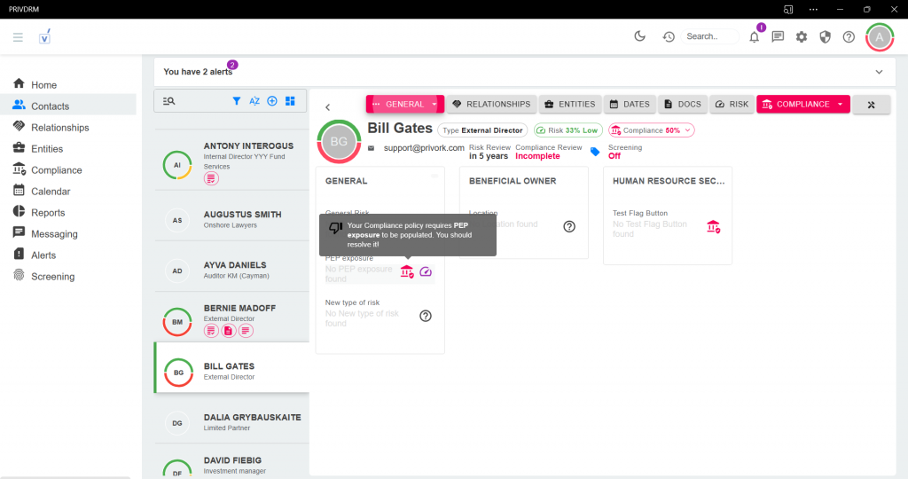This screenshot has width=908, height=479.
Task: Open the notifications bell
Action: [754, 37]
